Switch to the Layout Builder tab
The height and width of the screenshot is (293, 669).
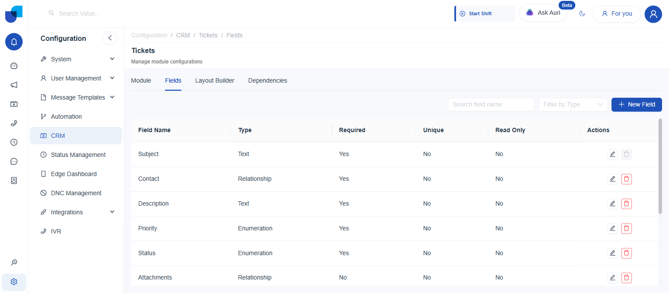pos(215,80)
